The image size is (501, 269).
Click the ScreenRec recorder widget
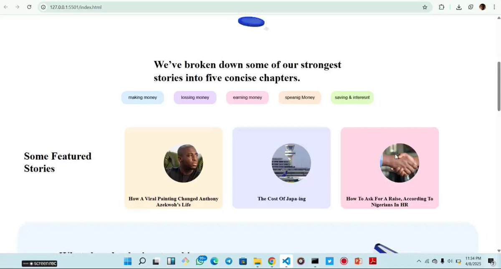pyautogui.click(x=40, y=264)
